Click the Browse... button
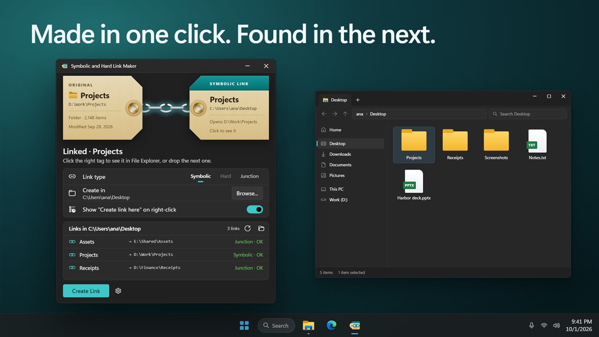The width and height of the screenshot is (599, 337). 247,193
